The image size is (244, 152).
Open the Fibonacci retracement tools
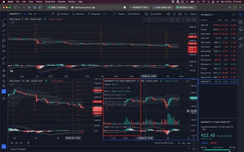[4, 25]
